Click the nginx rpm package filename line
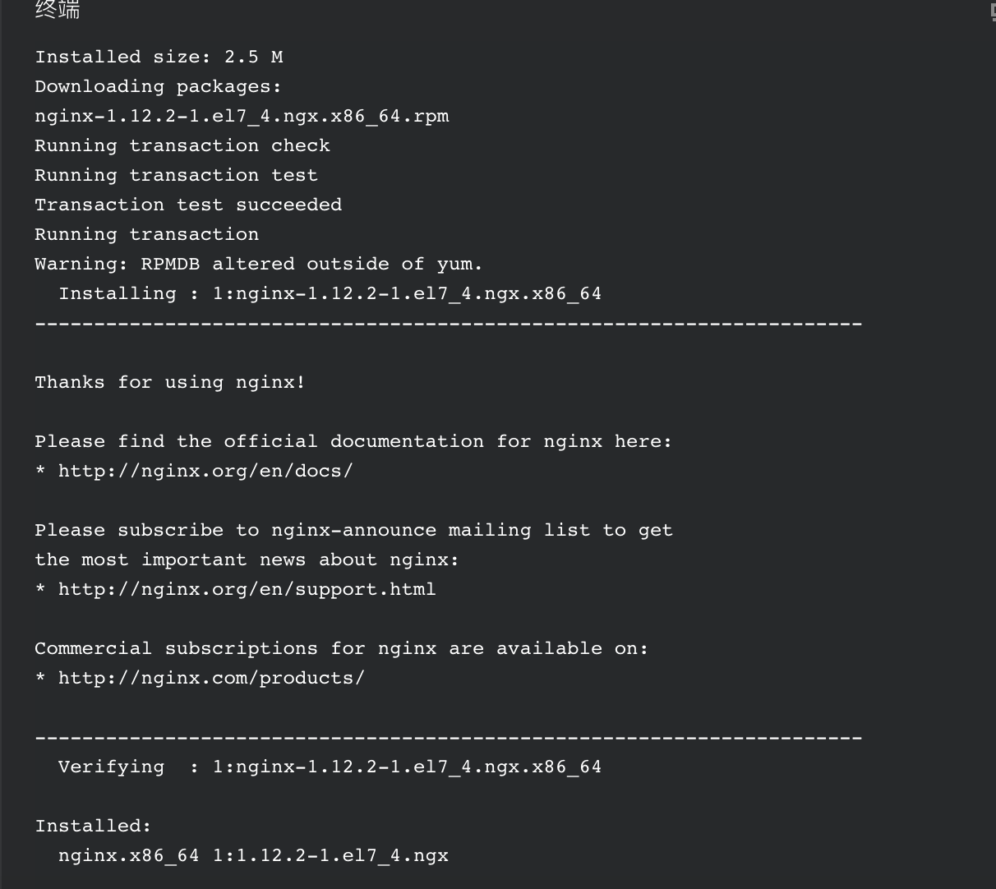The height and width of the screenshot is (889, 996). coord(242,116)
